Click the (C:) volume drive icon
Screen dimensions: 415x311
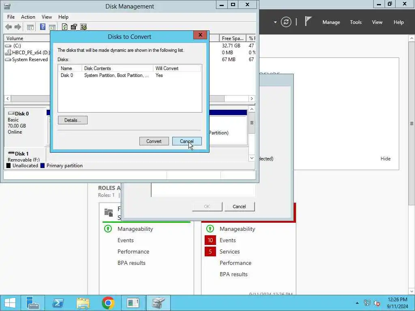pyautogui.click(x=8, y=46)
